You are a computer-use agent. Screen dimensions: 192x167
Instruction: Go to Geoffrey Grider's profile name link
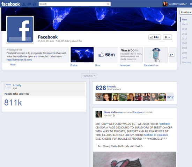tap(178, 4)
